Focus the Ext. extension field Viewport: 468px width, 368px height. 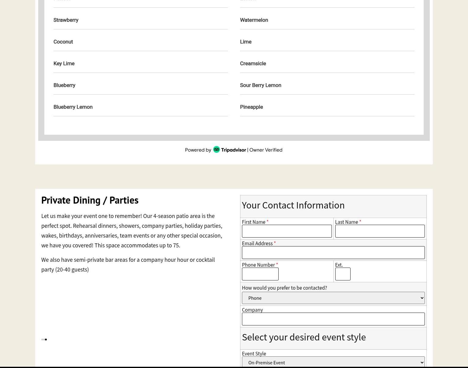click(x=343, y=274)
